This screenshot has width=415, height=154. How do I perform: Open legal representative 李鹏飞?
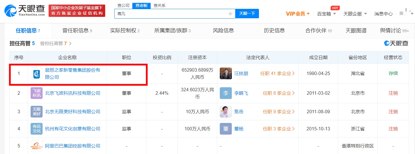(241, 93)
